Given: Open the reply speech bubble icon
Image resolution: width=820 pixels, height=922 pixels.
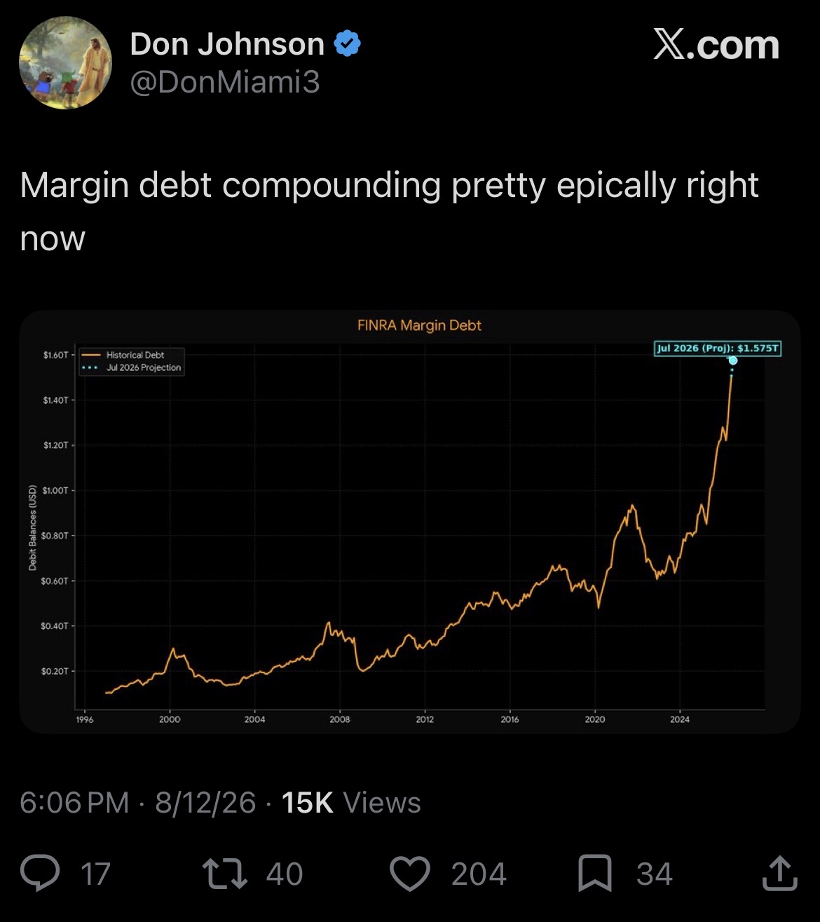Looking at the screenshot, I should [40, 874].
